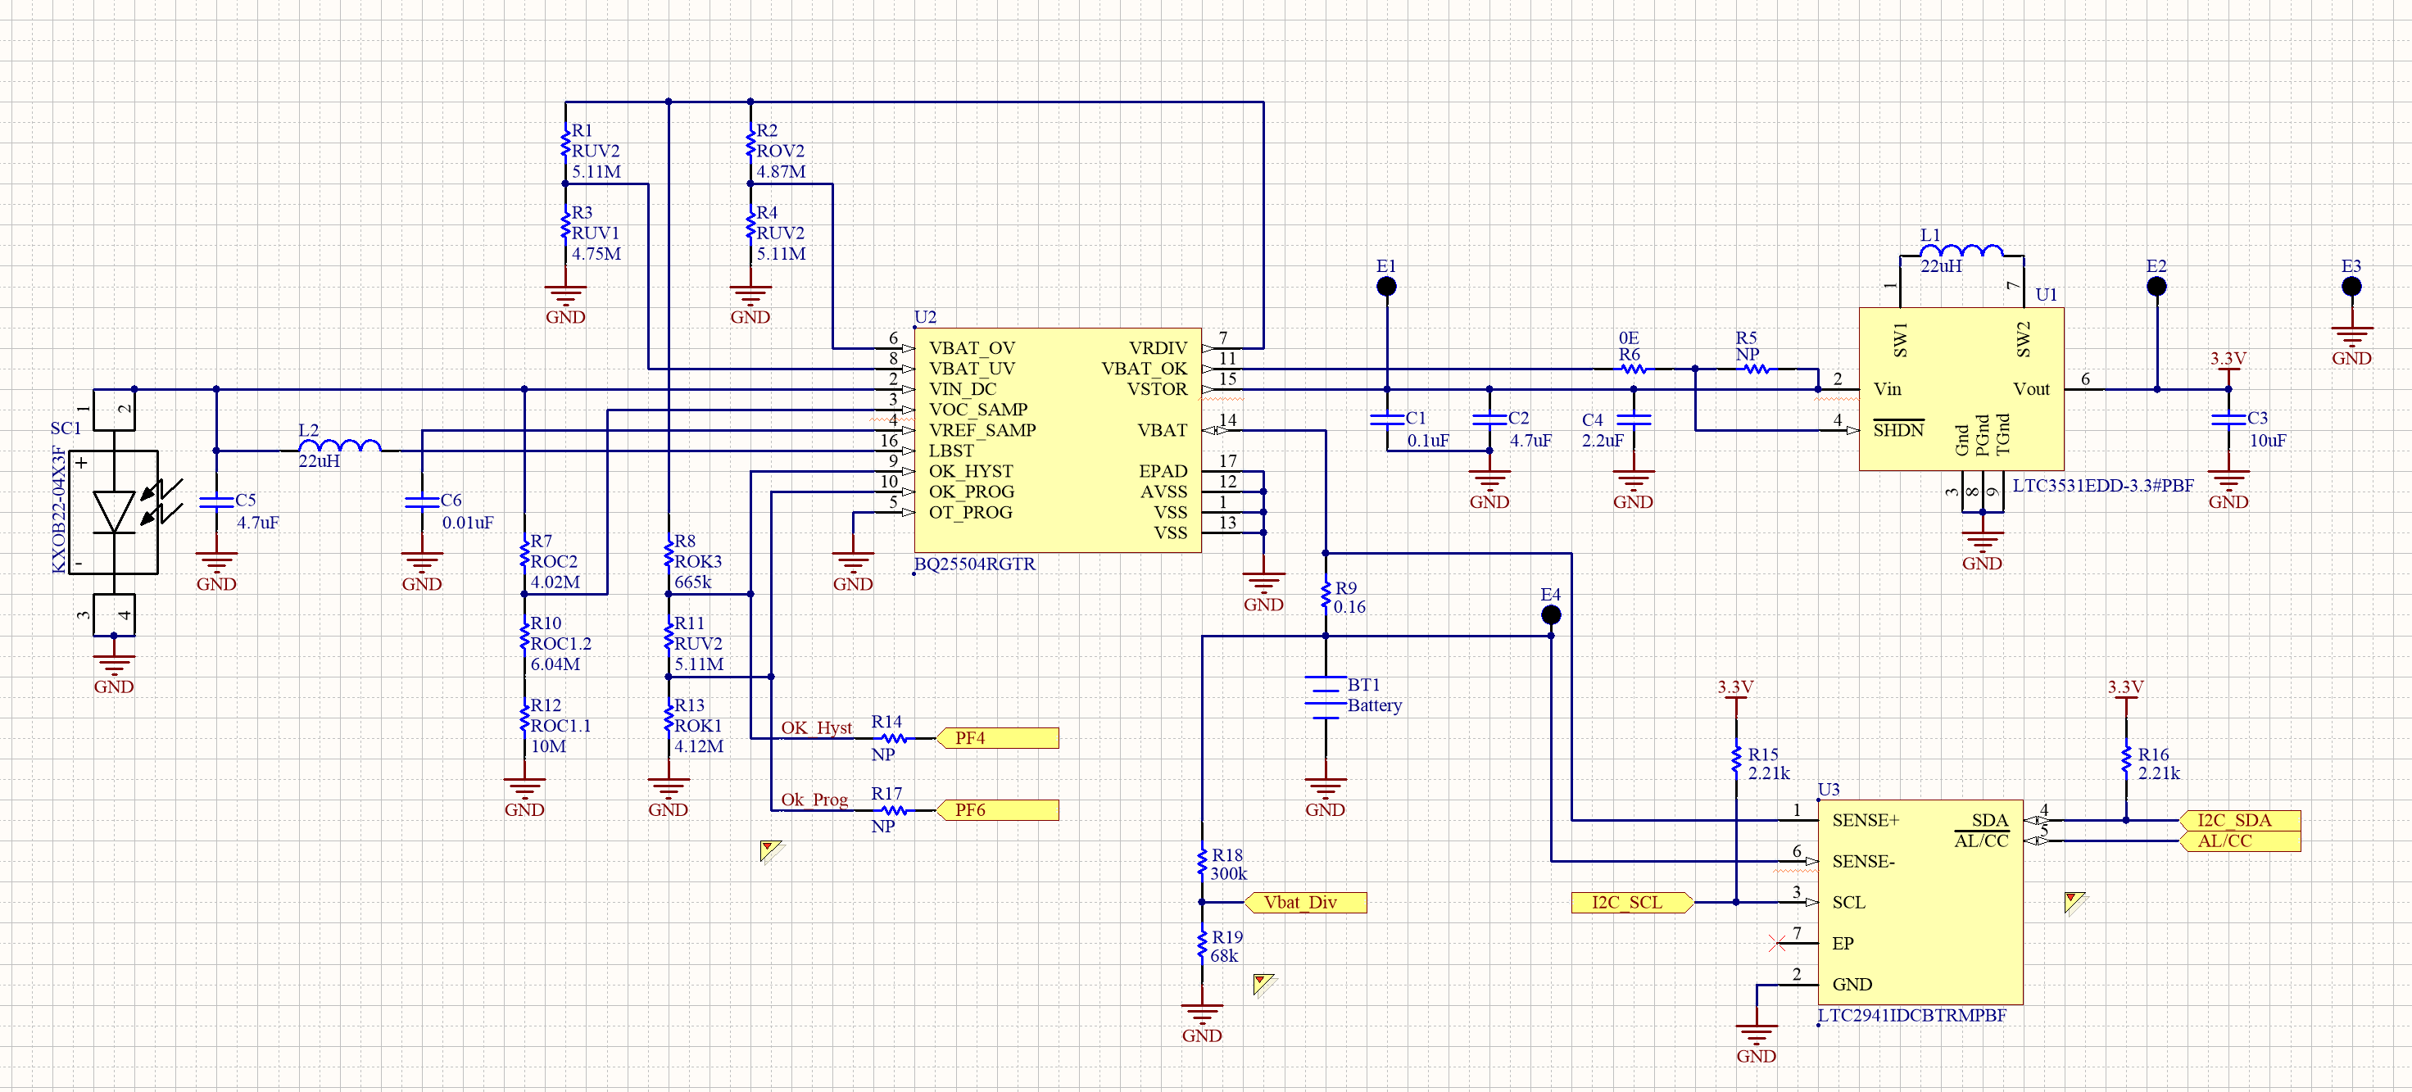This screenshot has width=2412, height=1092.
Task: Click resistor R2 zigzag symbol
Action: click(750, 143)
